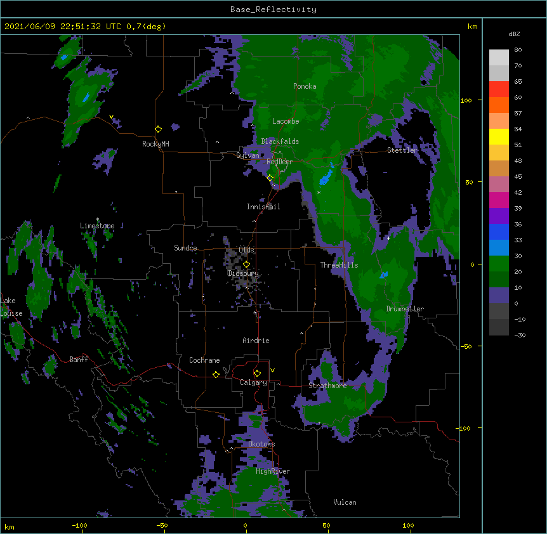Click the magenta swatch at 42 dBZ

pos(499,200)
